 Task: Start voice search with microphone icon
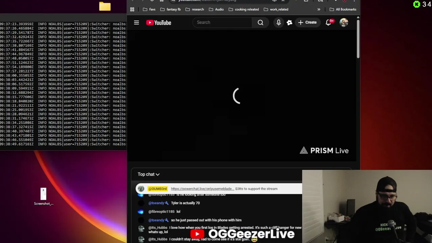click(279, 22)
